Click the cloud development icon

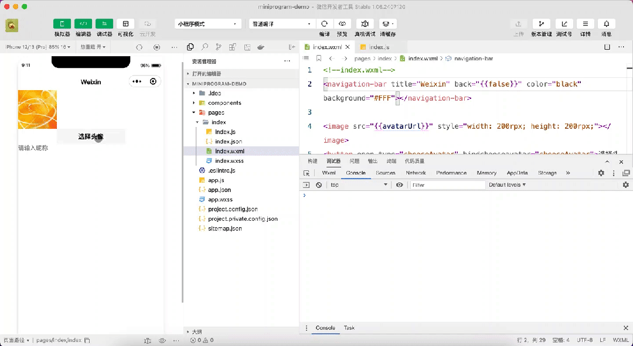point(147,24)
